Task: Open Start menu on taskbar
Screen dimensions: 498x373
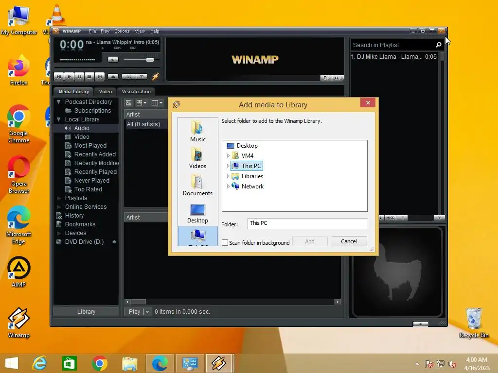Action: point(12,363)
